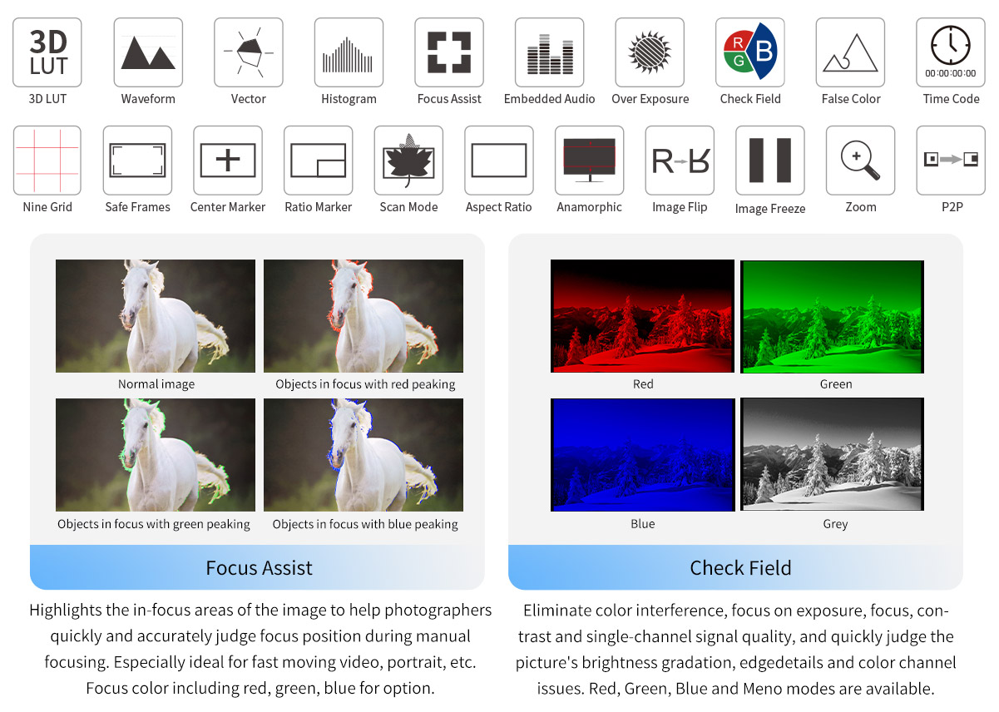This screenshot has width=999, height=712.
Task: Open the Vector scope icon
Action: [248, 52]
